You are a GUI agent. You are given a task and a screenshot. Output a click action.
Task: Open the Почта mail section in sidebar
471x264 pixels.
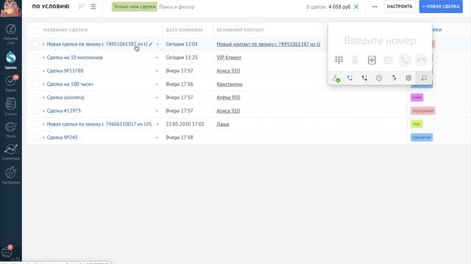(11, 130)
